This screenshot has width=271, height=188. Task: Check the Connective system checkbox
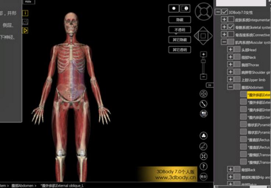tap(231, 35)
